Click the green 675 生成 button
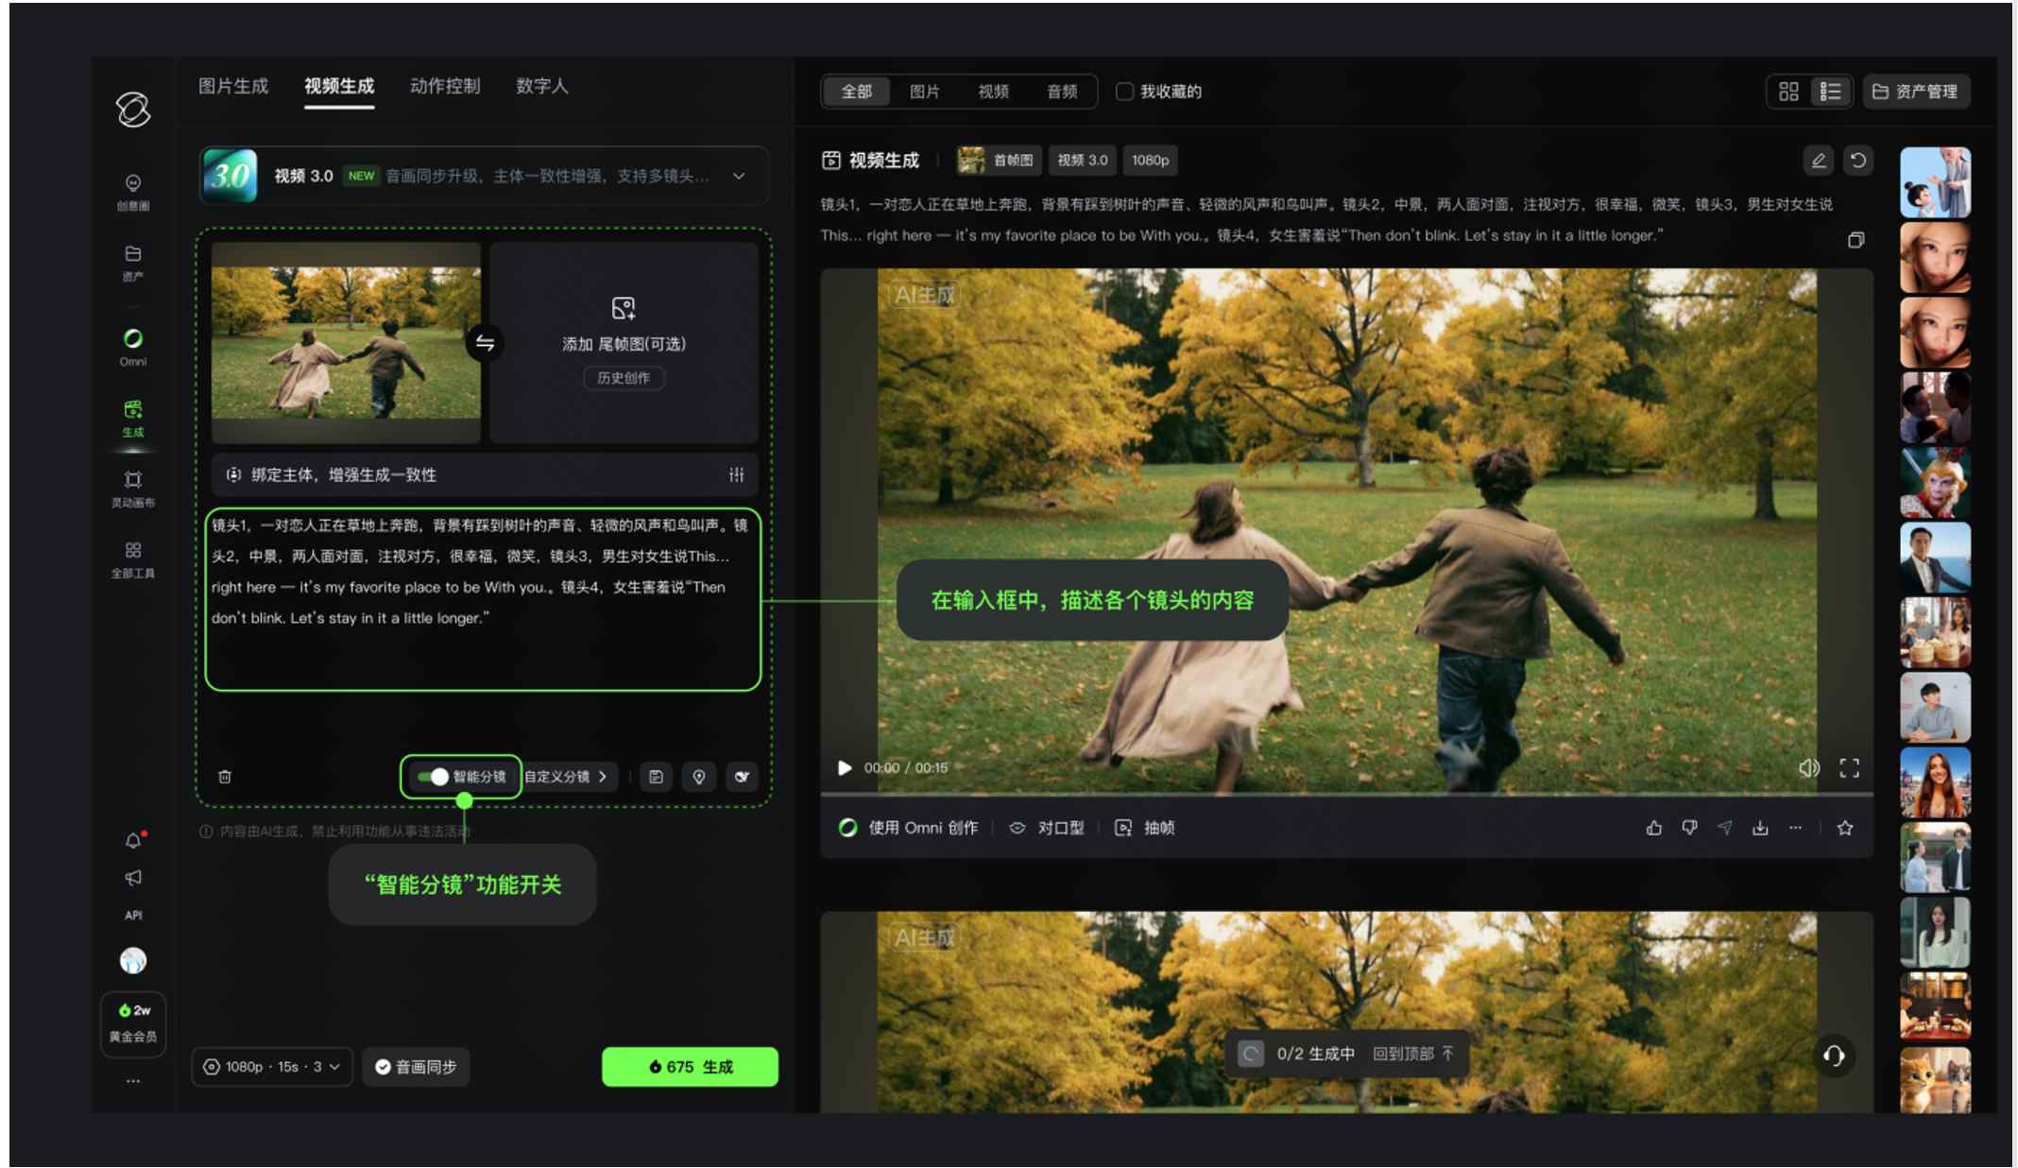Screen dimensions: 2018x1168 click(690, 1067)
